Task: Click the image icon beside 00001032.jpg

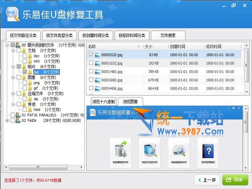Action: (97, 64)
